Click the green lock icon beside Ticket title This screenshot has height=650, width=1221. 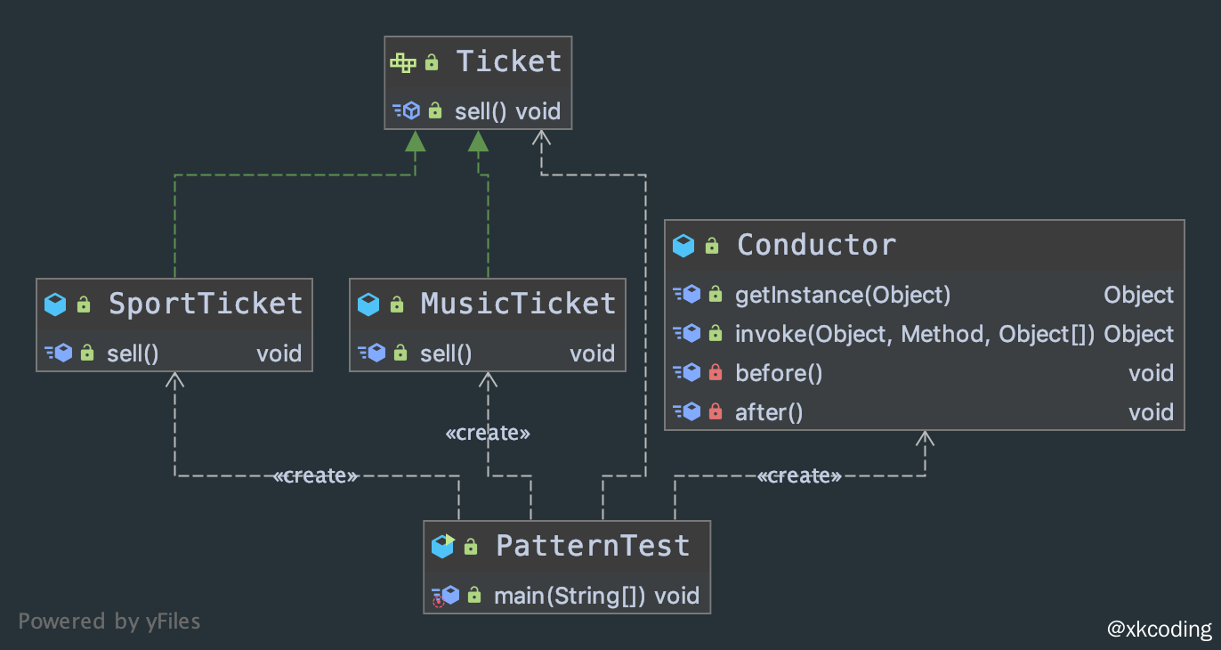pos(432,62)
